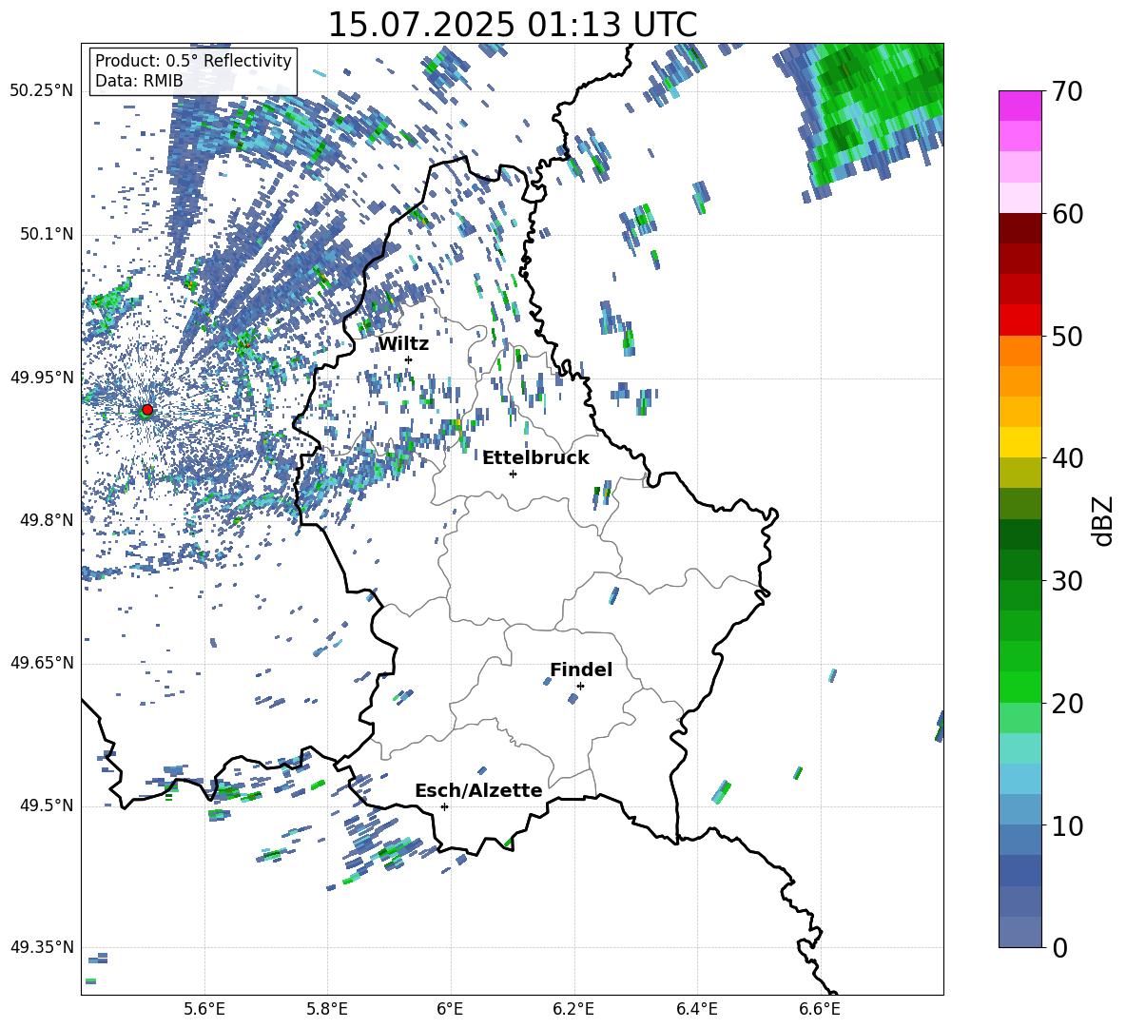Click the 50.25°N latitude label
This screenshot has height=1028, width=1126.
point(42,91)
